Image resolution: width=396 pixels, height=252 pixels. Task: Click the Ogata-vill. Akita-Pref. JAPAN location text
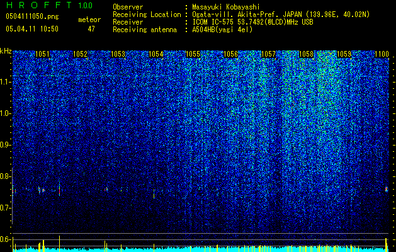[281, 14]
